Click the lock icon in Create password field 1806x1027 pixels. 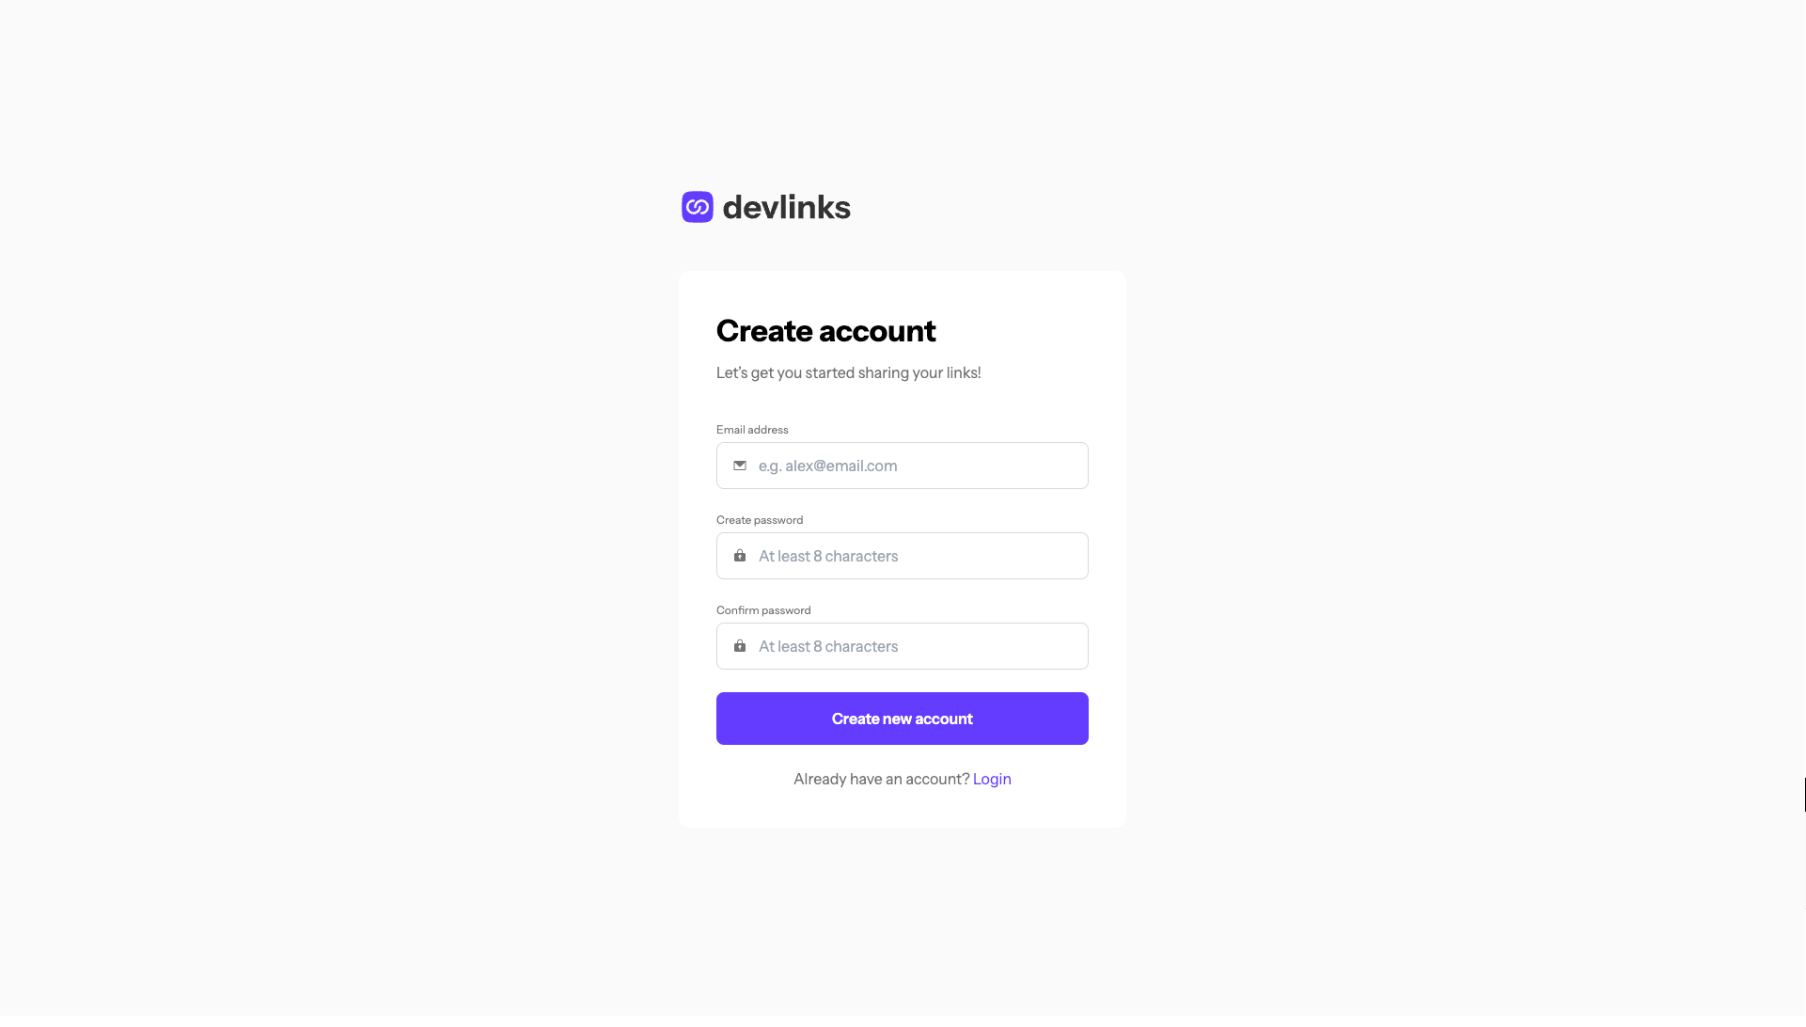(x=740, y=556)
